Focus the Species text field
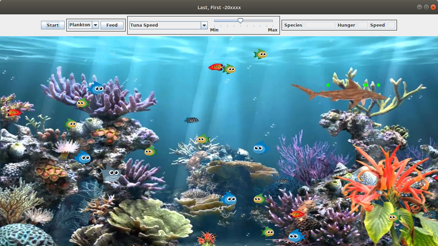Viewport: 438px width, 246px height. (320, 25)
